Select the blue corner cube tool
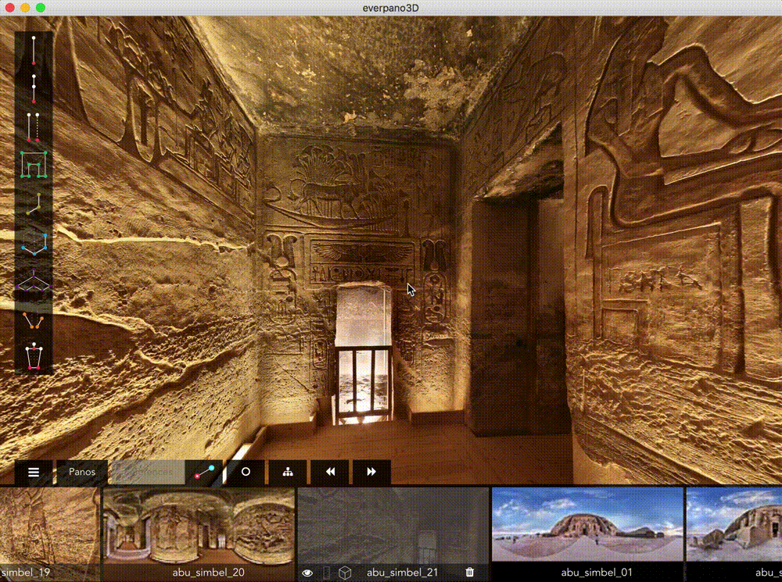 click(x=34, y=241)
